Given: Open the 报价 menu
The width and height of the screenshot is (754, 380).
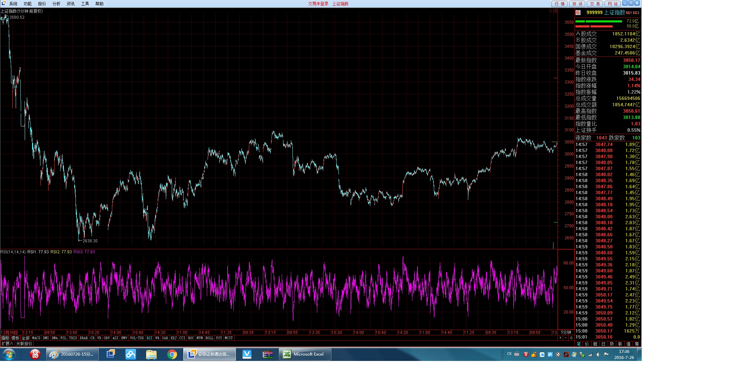Looking at the screenshot, I should point(42,4).
